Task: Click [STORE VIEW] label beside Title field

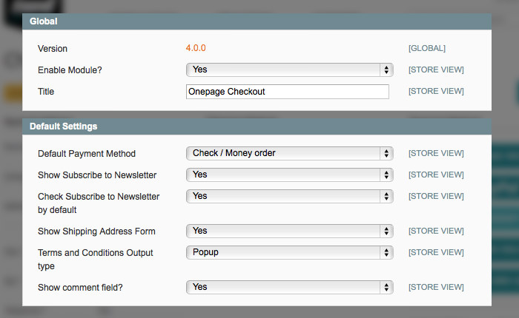Action: tap(436, 92)
